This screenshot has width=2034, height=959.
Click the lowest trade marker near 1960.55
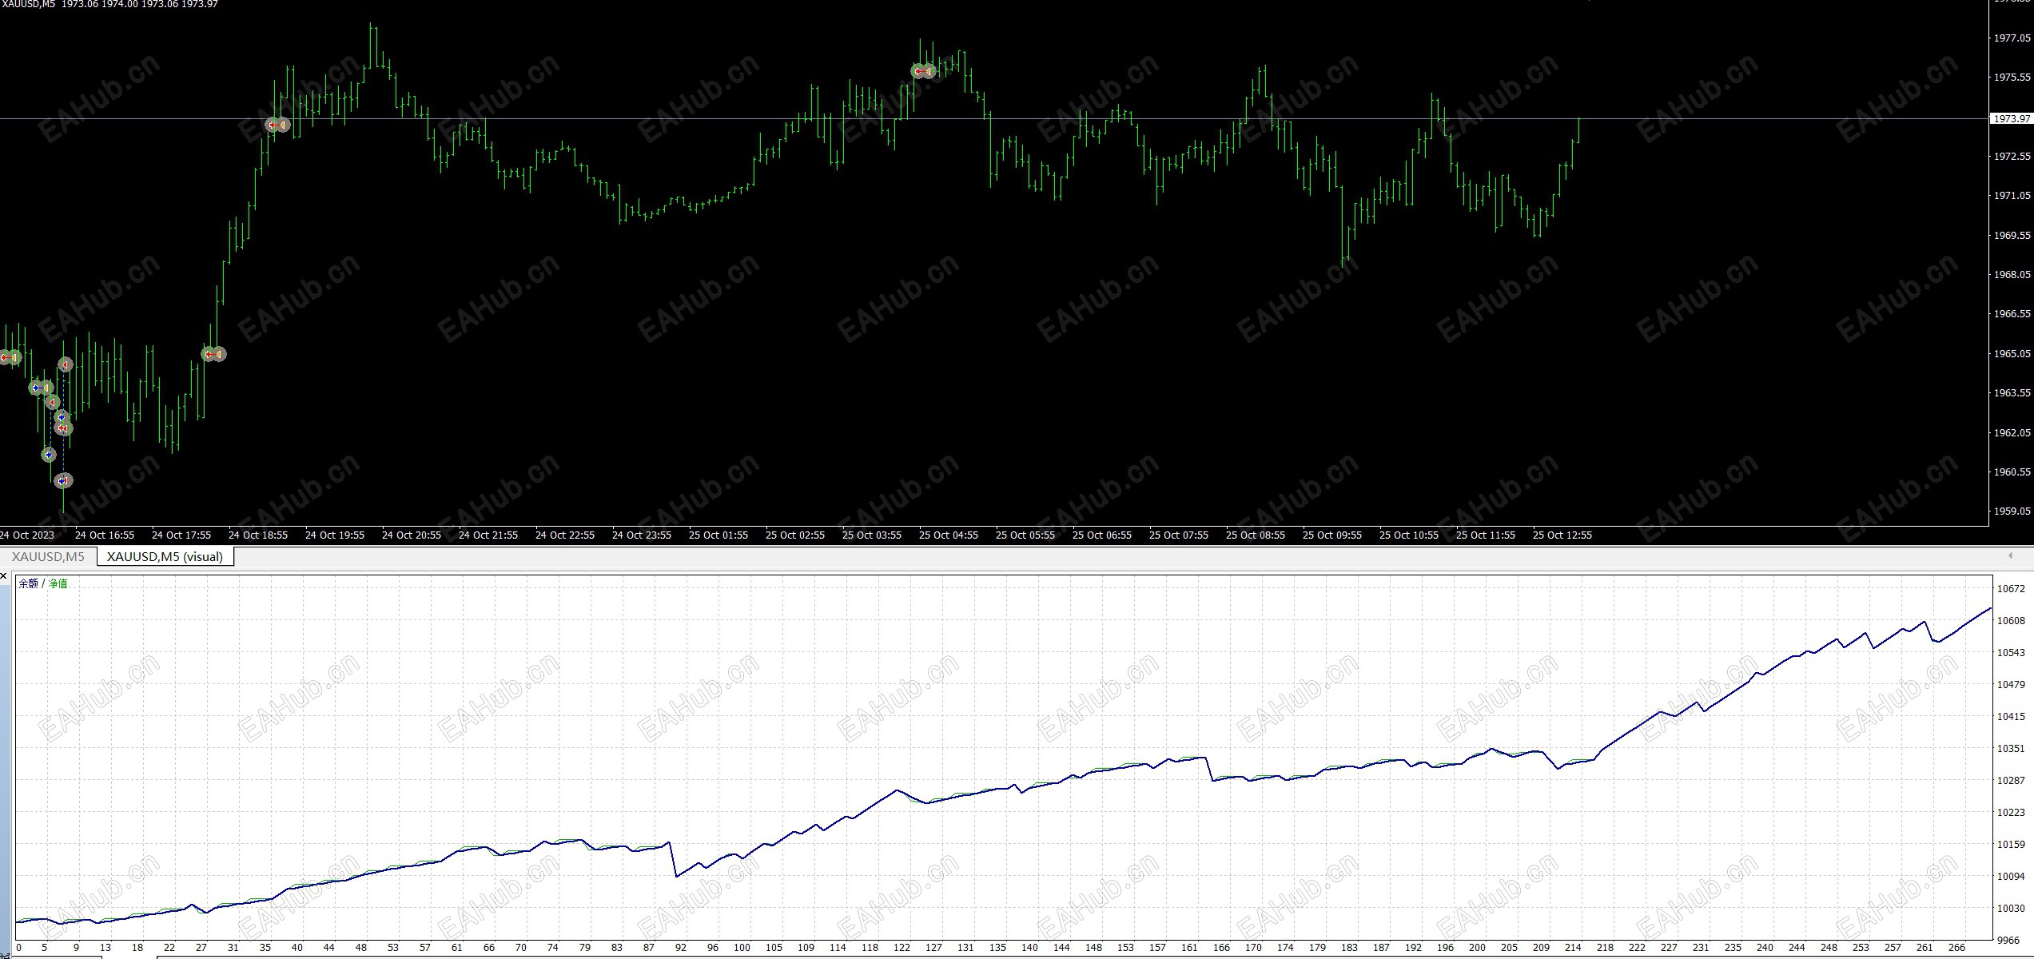point(63,481)
